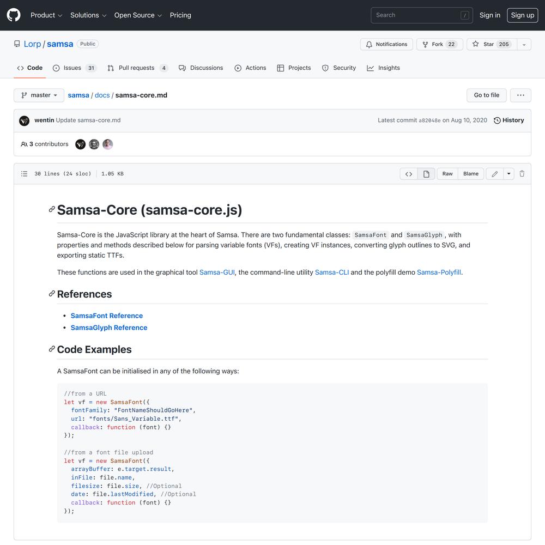Navigate to samsa root in breadcrumb
The image size is (545, 545).
(78, 95)
